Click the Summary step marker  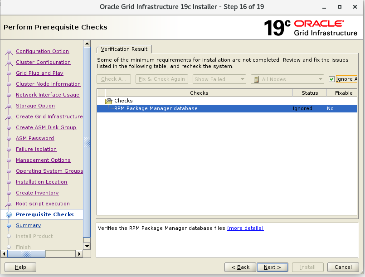click(x=9, y=226)
